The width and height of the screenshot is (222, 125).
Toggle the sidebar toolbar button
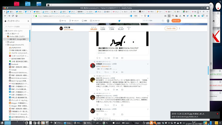[169, 16]
